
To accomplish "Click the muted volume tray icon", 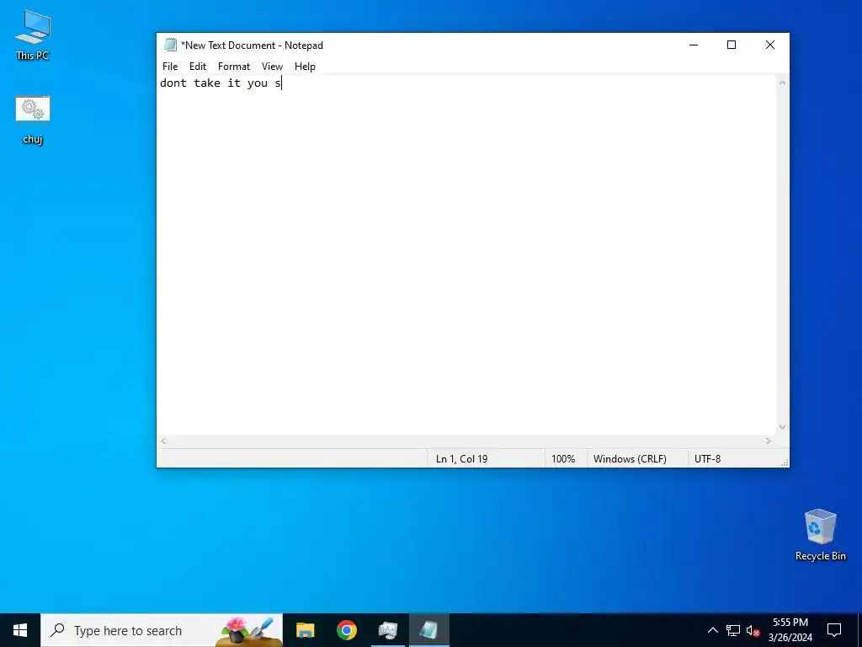I will [x=753, y=630].
